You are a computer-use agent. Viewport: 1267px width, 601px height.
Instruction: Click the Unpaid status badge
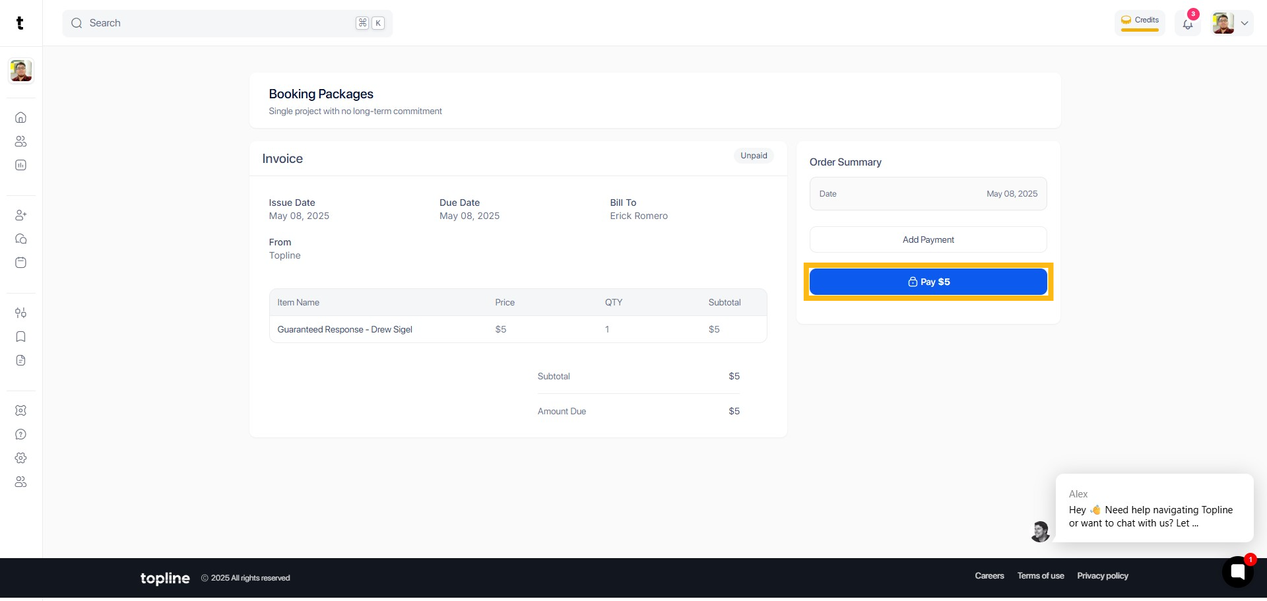(754, 156)
